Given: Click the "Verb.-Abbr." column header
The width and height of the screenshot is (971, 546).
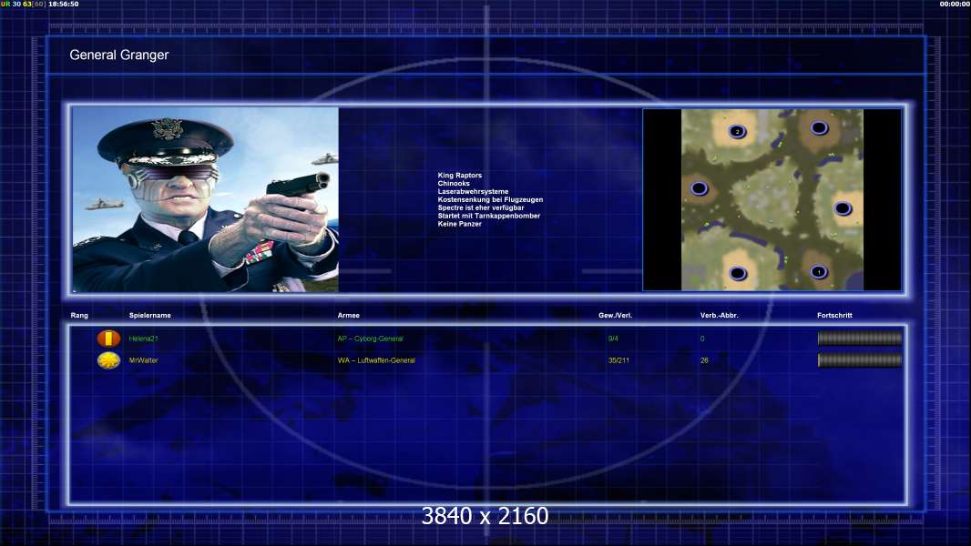Looking at the screenshot, I should click(720, 316).
